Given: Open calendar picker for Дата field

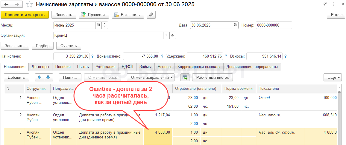Looking at the screenshot, I should 235,25.
